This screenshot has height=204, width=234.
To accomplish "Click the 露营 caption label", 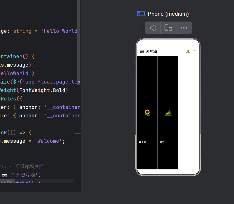I will [x=162, y=142].
